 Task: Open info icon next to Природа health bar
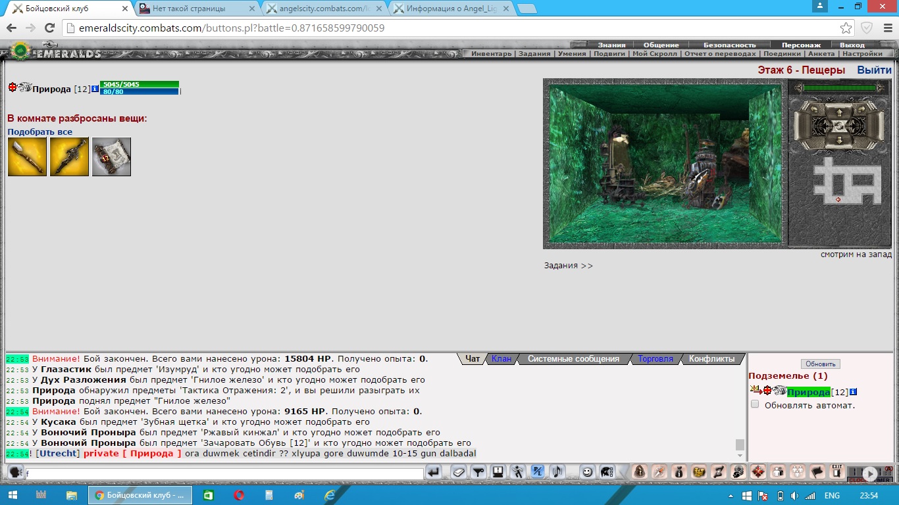coord(95,88)
